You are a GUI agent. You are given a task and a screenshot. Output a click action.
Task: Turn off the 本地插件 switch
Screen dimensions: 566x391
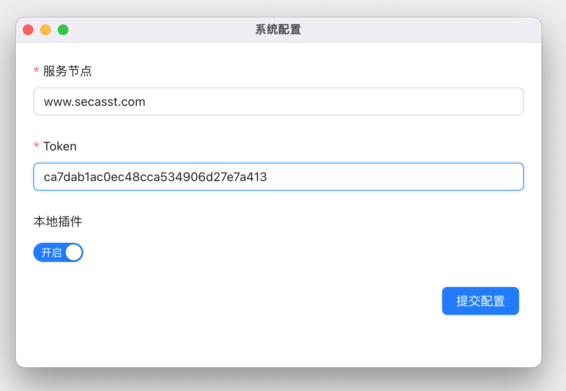[x=58, y=252]
